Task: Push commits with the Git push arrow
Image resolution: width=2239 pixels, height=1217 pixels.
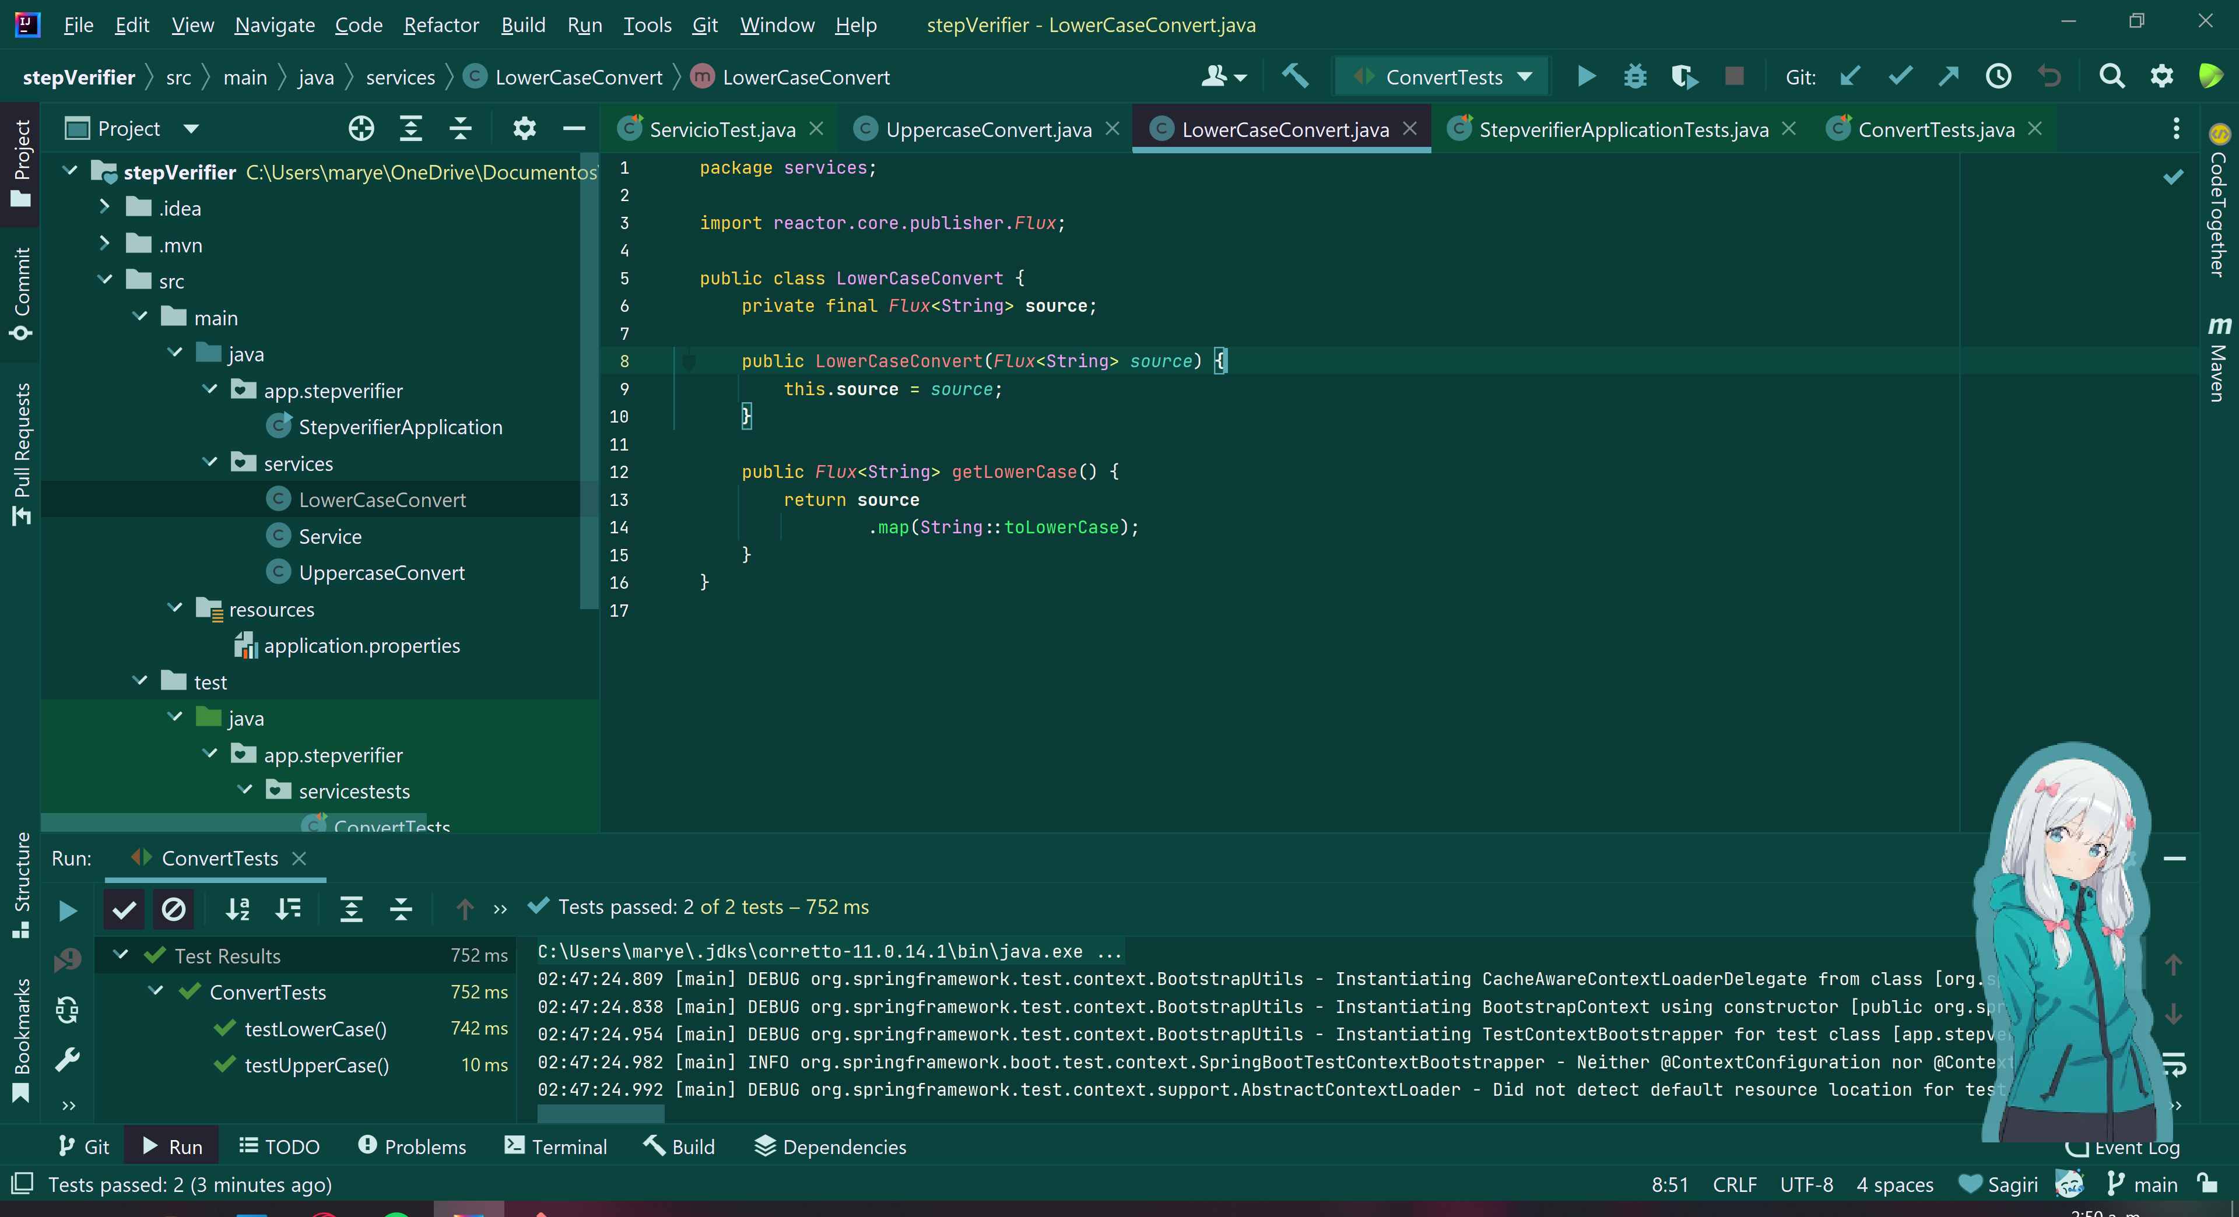Action: (x=1948, y=76)
